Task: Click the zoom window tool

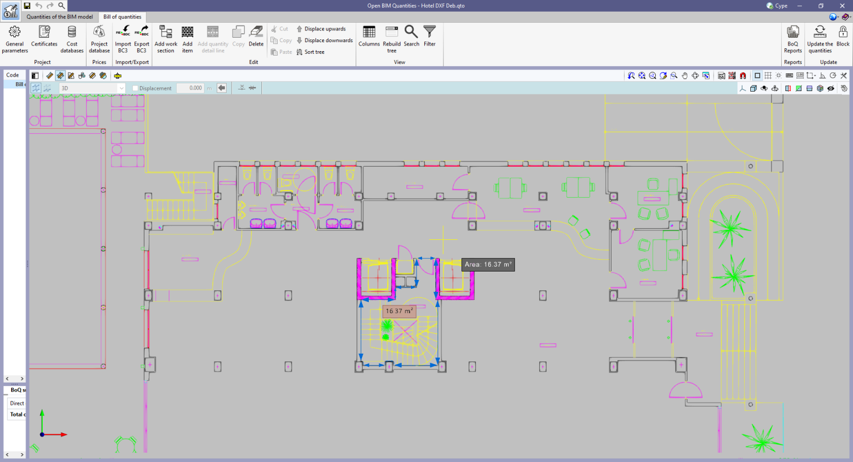Action: point(674,76)
